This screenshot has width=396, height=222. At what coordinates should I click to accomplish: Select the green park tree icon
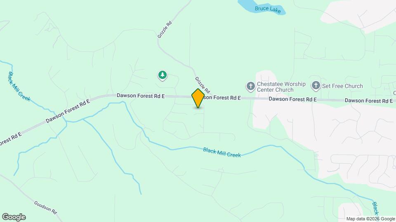coord(163,75)
